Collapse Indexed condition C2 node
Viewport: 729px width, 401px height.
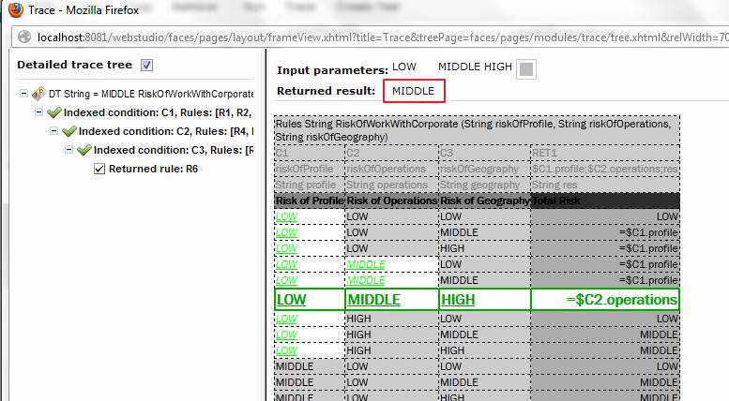click(53, 131)
